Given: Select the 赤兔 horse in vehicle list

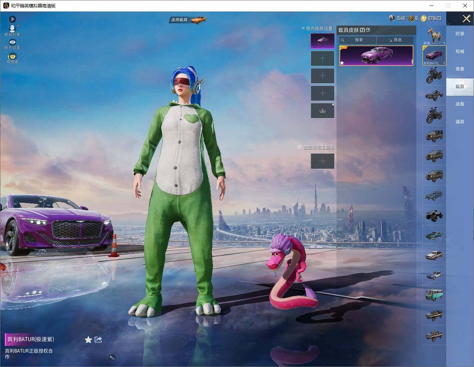Looking at the screenshot, I should (x=434, y=36).
